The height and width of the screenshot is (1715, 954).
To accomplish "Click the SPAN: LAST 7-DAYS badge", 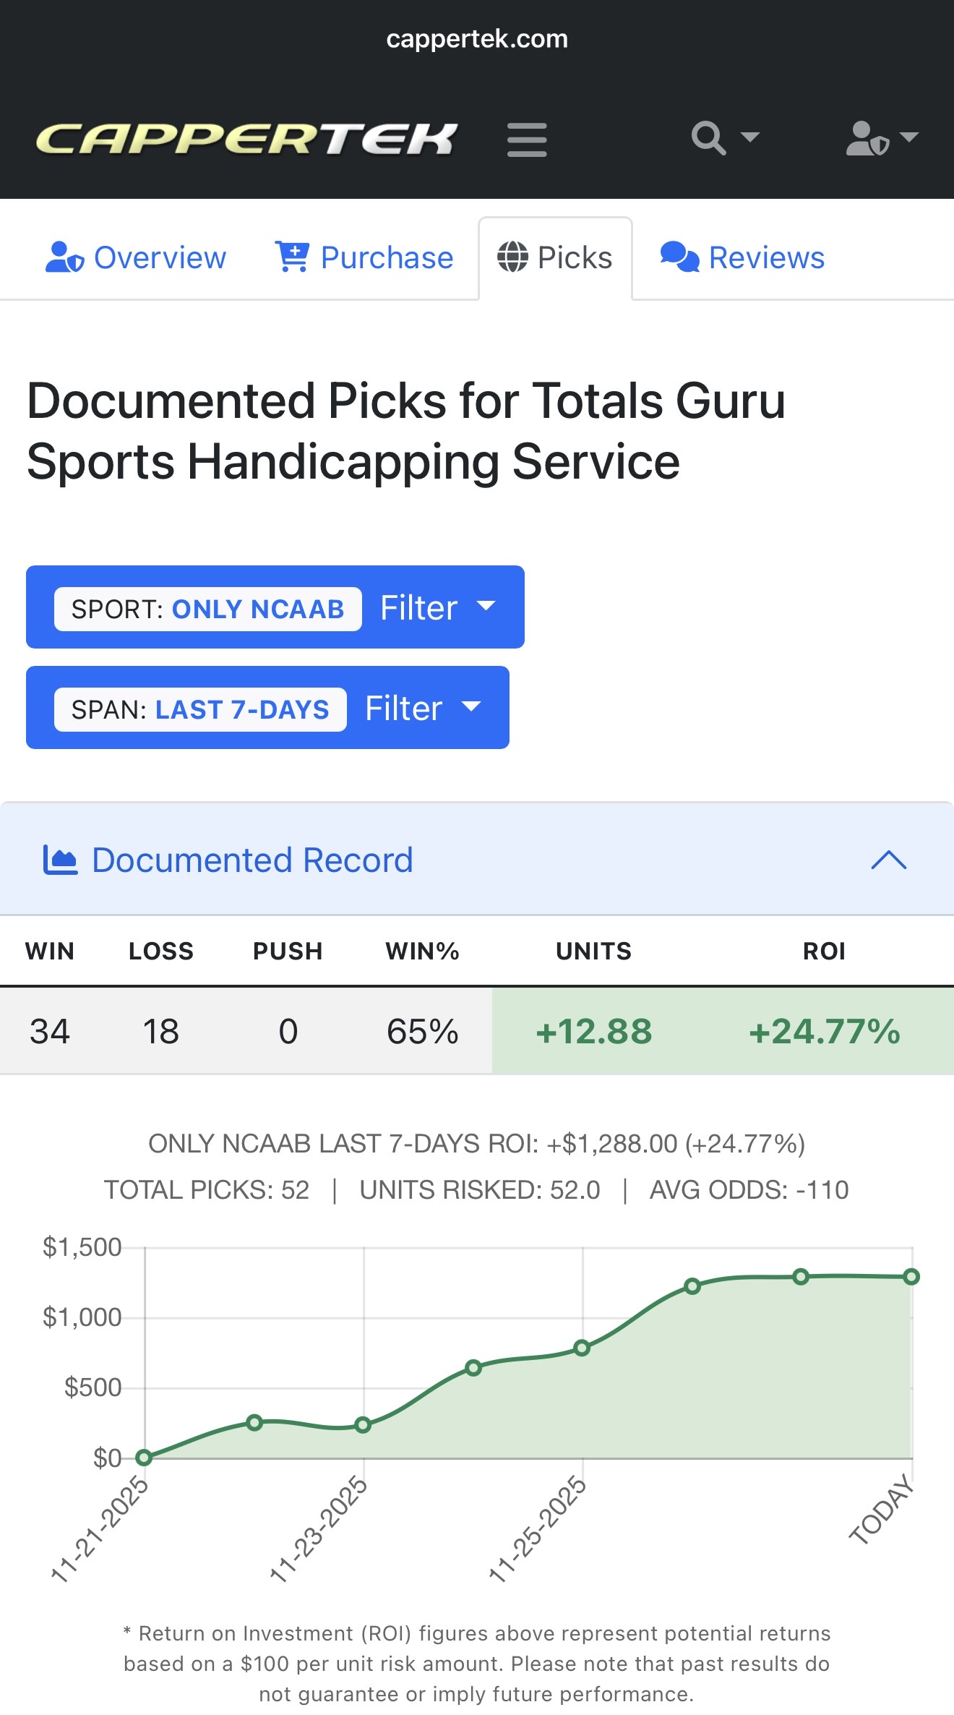I will (x=200, y=709).
